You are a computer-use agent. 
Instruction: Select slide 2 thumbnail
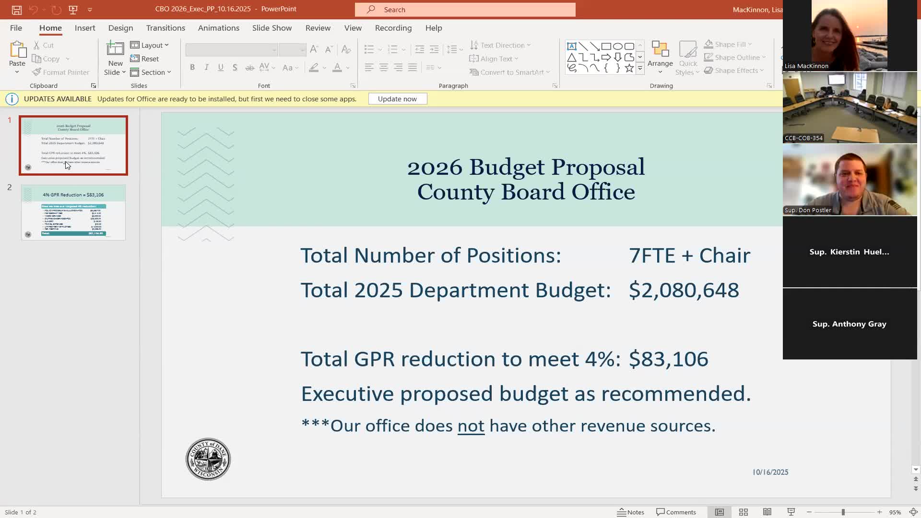click(x=73, y=212)
